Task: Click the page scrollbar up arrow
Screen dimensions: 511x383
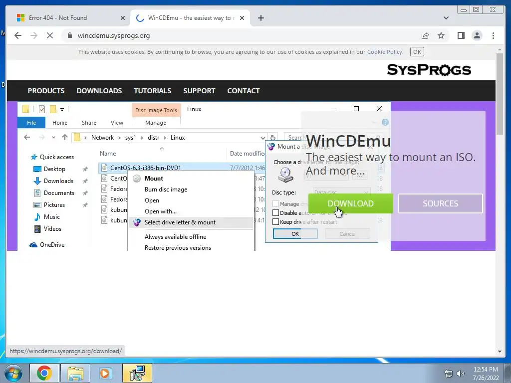Action: (500, 50)
